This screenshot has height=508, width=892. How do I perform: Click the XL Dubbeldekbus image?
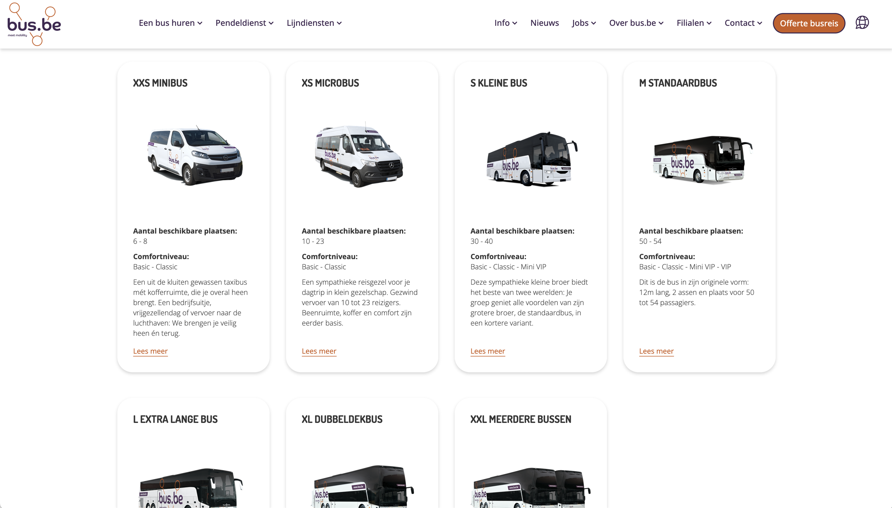tap(362, 486)
